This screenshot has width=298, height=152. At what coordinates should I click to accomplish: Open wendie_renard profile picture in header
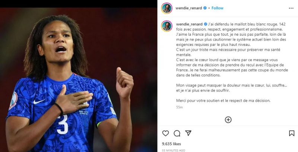click(167, 8)
